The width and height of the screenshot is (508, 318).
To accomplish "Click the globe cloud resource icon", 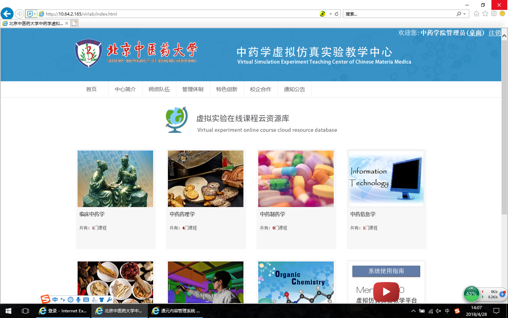I will [177, 120].
